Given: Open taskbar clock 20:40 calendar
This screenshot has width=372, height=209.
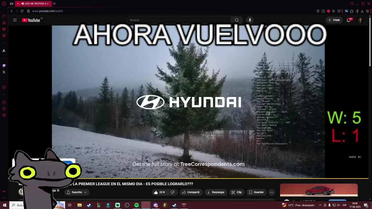Looking at the screenshot, I should [355, 205].
